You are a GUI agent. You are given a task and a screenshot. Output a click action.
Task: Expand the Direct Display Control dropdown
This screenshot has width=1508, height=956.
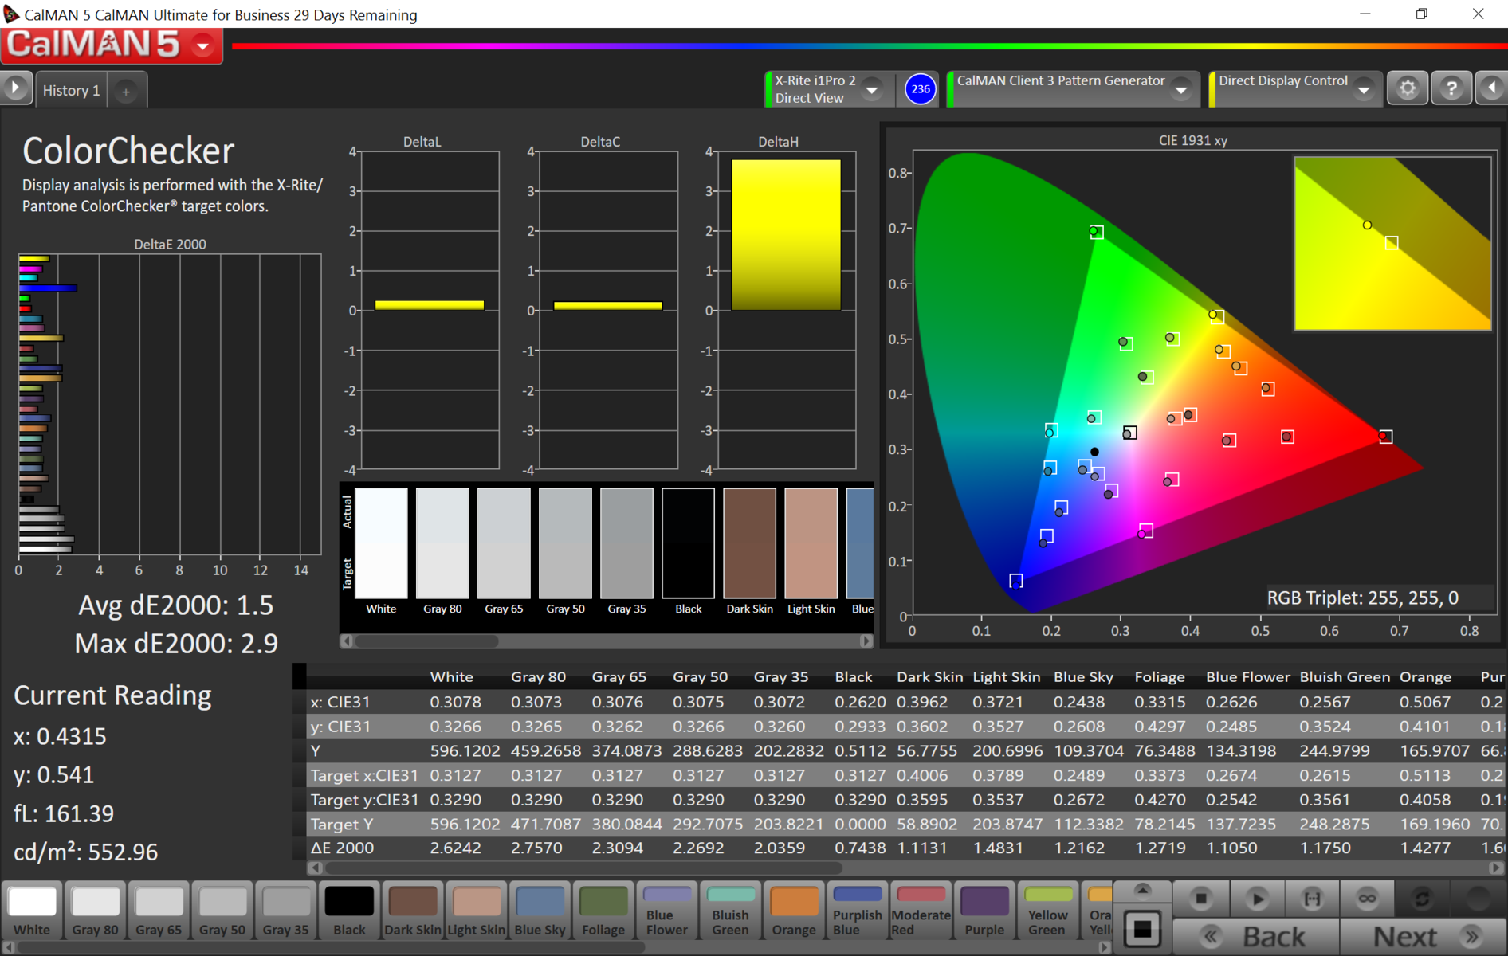point(1364,90)
